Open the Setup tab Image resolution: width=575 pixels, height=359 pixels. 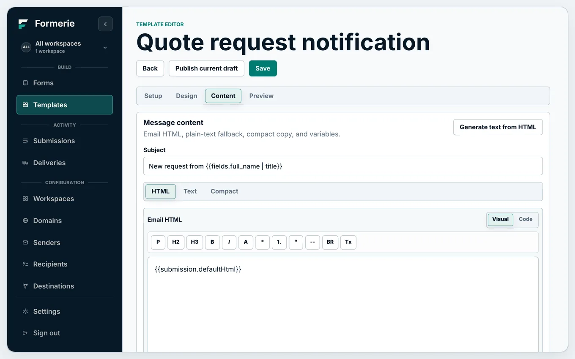[153, 96]
